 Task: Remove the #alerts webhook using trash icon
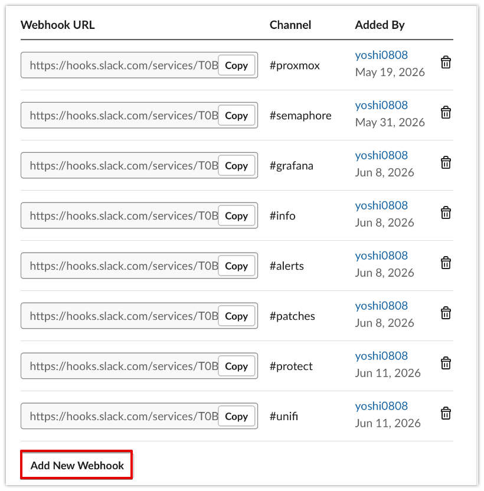(x=446, y=263)
